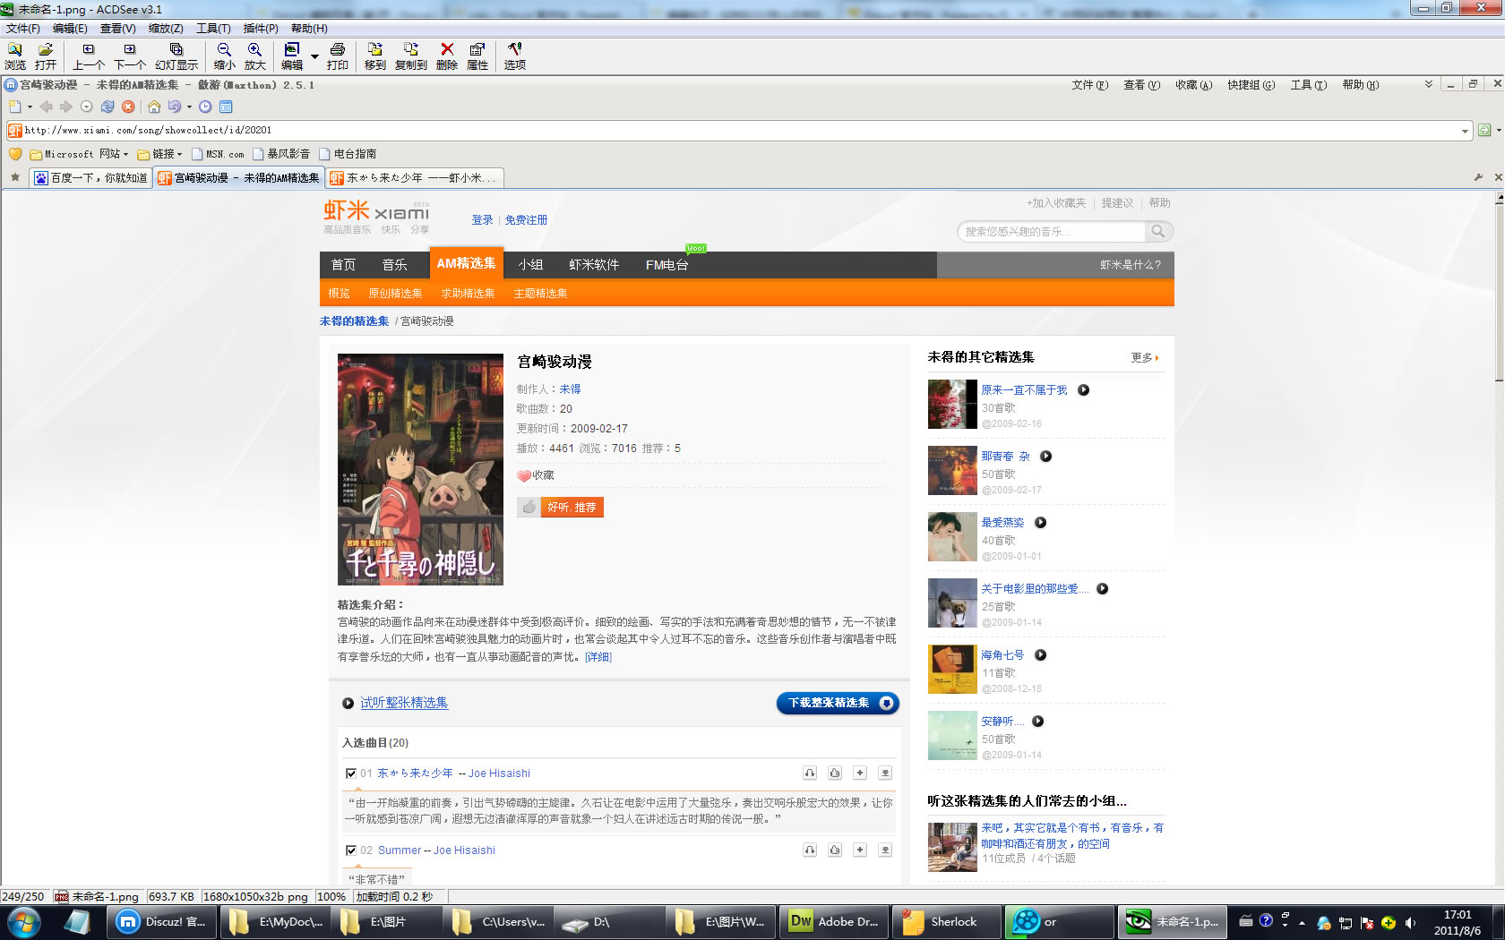Open the 免费注册 registration link
This screenshot has width=1505, height=940.
point(526,219)
